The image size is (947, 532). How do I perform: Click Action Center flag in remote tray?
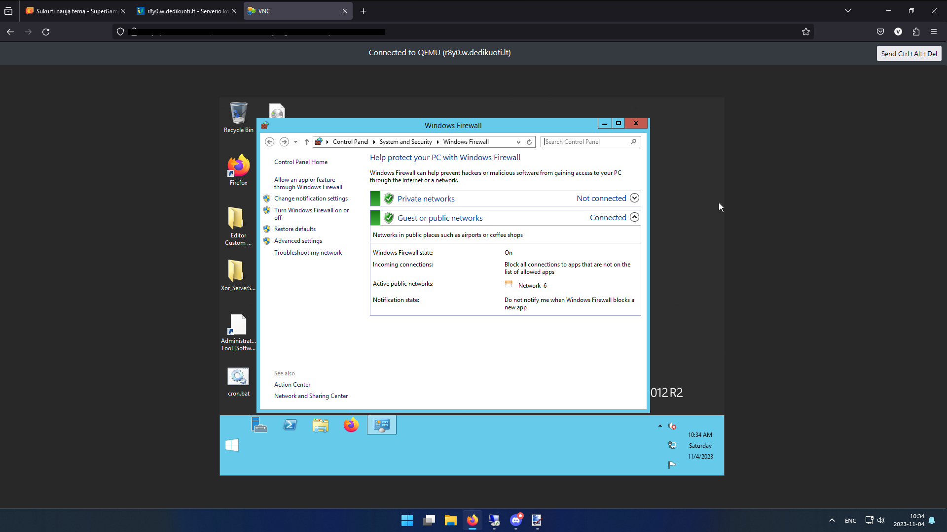click(x=672, y=465)
